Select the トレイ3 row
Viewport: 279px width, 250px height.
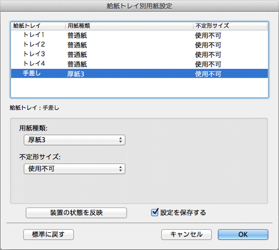pos(139,54)
